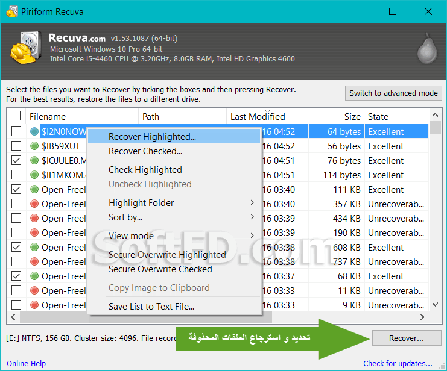This screenshot has width=447, height=371.
Task: Click red status dot of 11 KB file
Action: pyautogui.click(x=34, y=290)
